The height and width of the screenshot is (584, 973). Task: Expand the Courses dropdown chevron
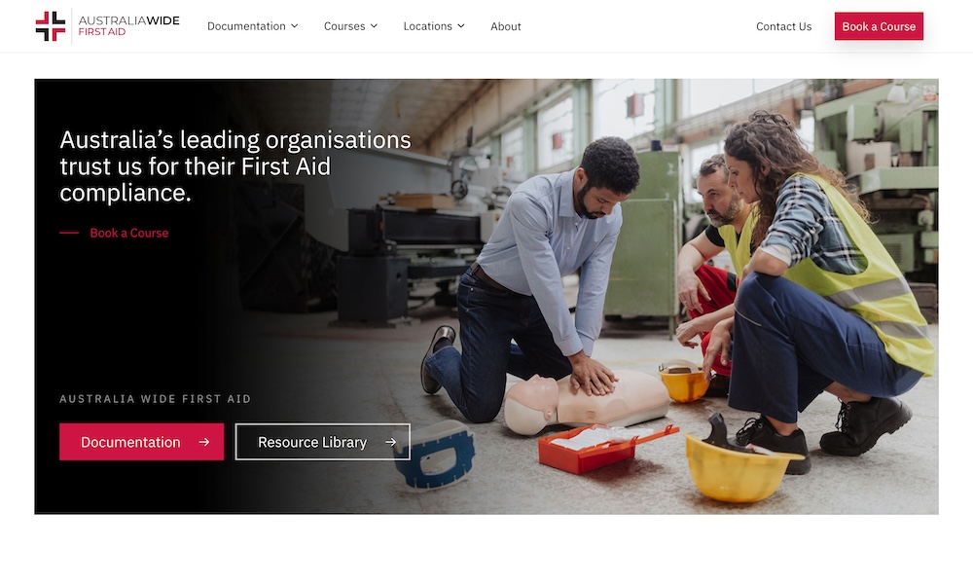pos(374,26)
